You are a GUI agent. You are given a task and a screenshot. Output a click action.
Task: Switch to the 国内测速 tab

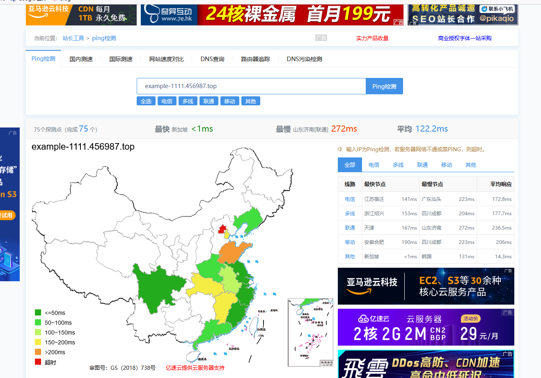pyautogui.click(x=81, y=59)
